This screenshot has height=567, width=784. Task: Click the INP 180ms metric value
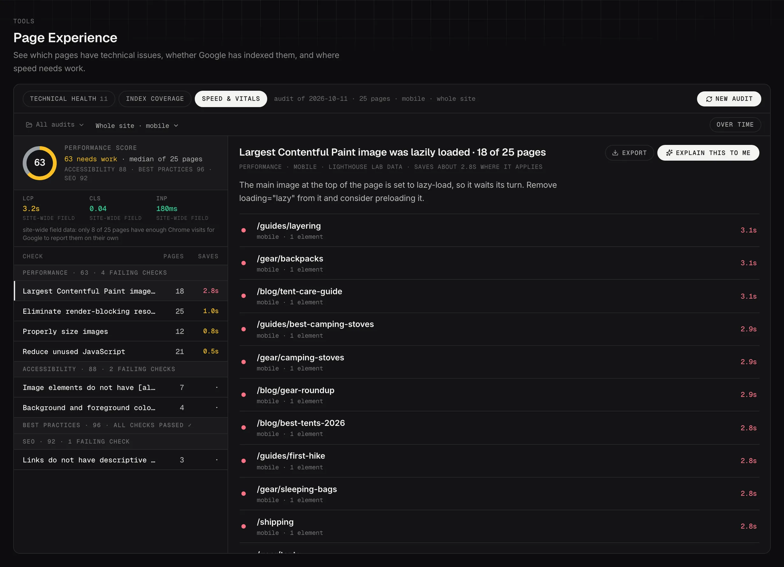pyautogui.click(x=167, y=209)
